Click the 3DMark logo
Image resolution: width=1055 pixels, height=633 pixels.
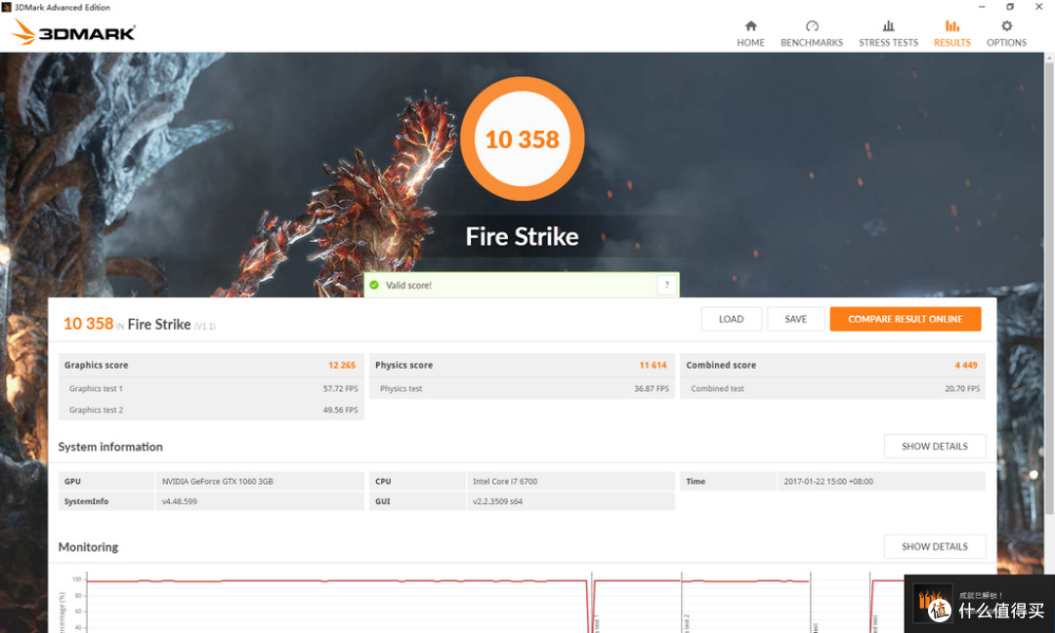coord(74,32)
